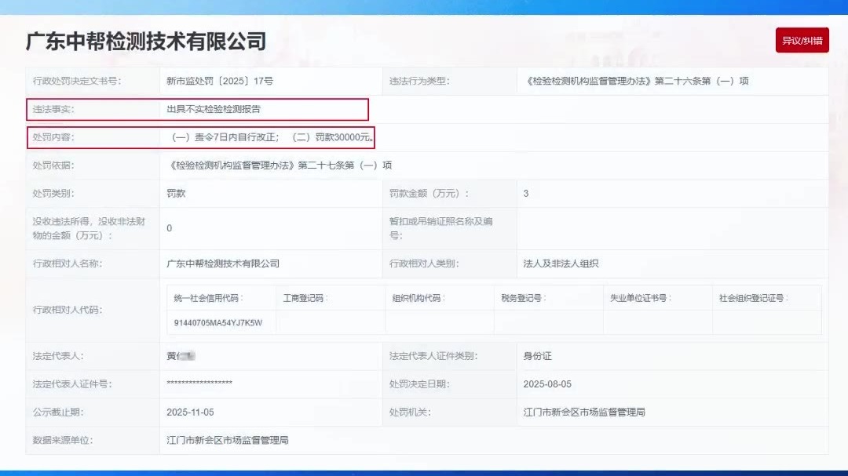The image size is (848, 476).
Task: Select the deadline date 2025-11-05
Action: click(x=190, y=412)
